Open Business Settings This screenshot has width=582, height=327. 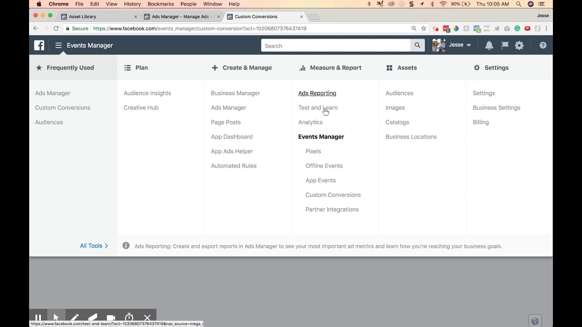497,108
